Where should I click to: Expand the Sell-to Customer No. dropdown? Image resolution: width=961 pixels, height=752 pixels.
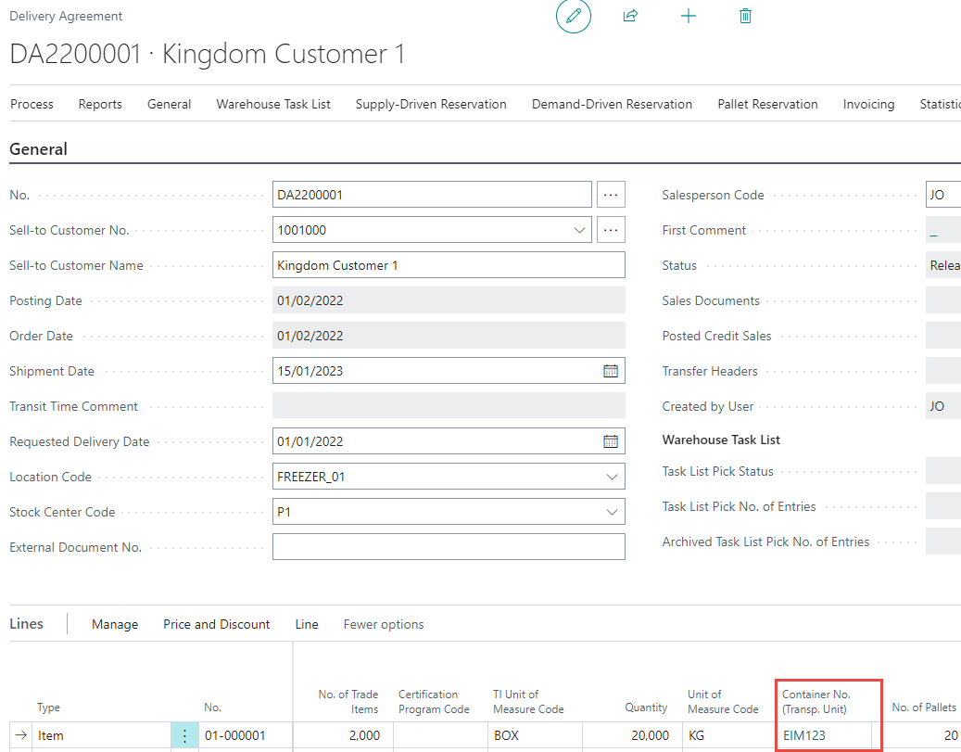tap(580, 230)
